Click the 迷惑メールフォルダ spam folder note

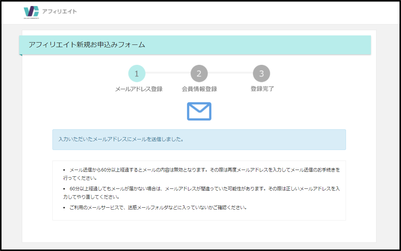click(158, 208)
